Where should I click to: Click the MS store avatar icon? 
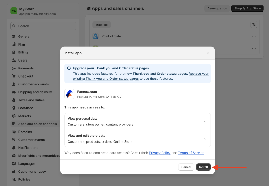coord(14,11)
